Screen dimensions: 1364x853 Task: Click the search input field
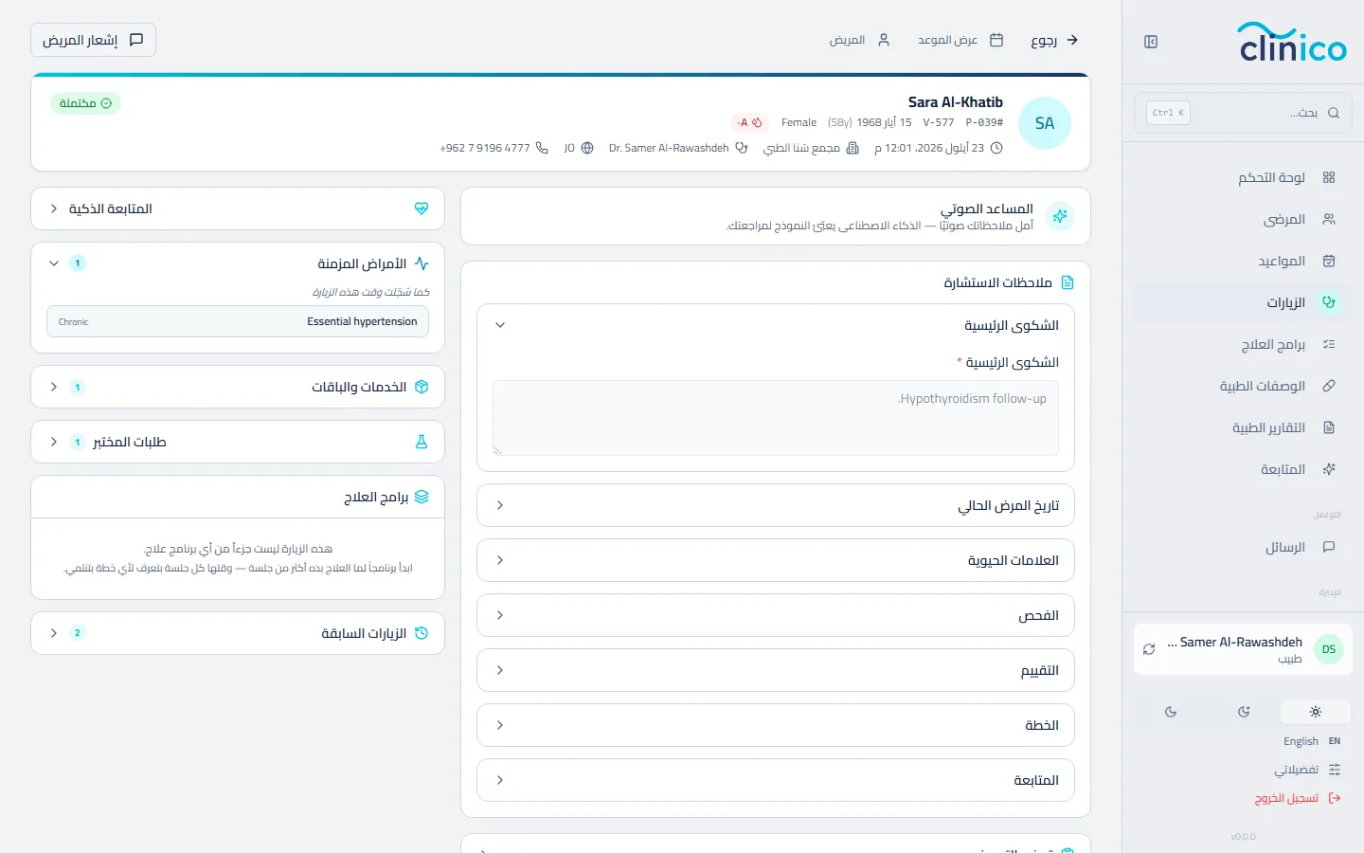1243,113
